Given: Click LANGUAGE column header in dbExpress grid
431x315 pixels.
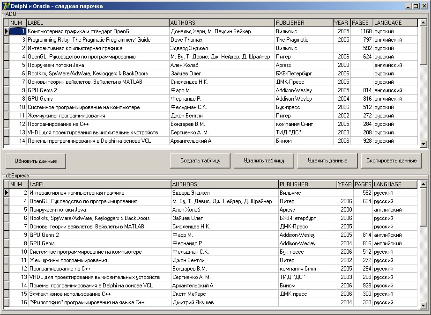Looking at the screenshot, I should [395, 184].
